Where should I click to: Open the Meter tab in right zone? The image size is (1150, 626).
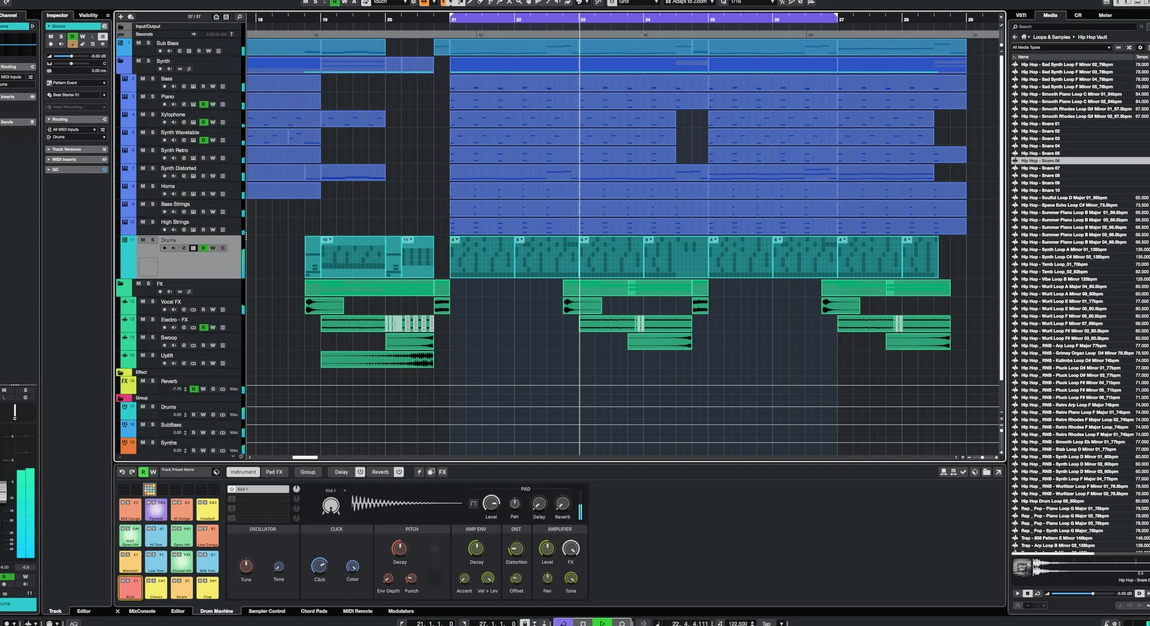tap(1105, 15)
